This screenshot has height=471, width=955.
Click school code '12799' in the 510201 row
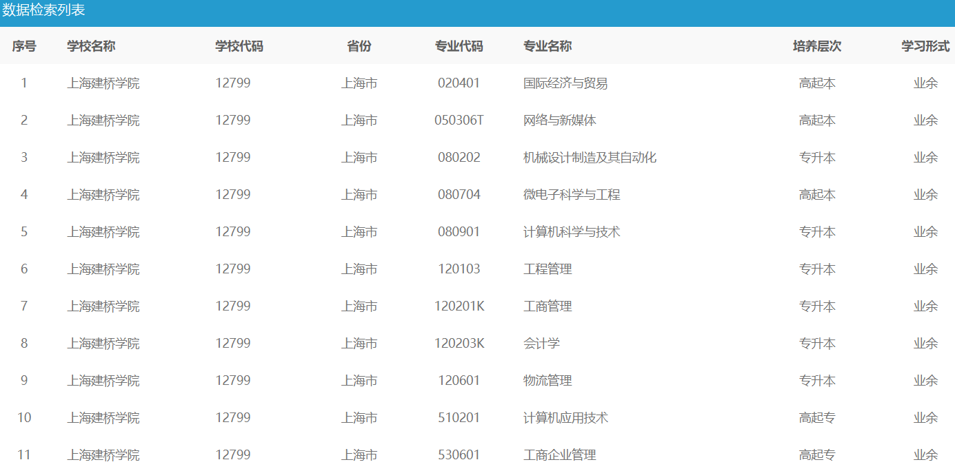point(233,418)
